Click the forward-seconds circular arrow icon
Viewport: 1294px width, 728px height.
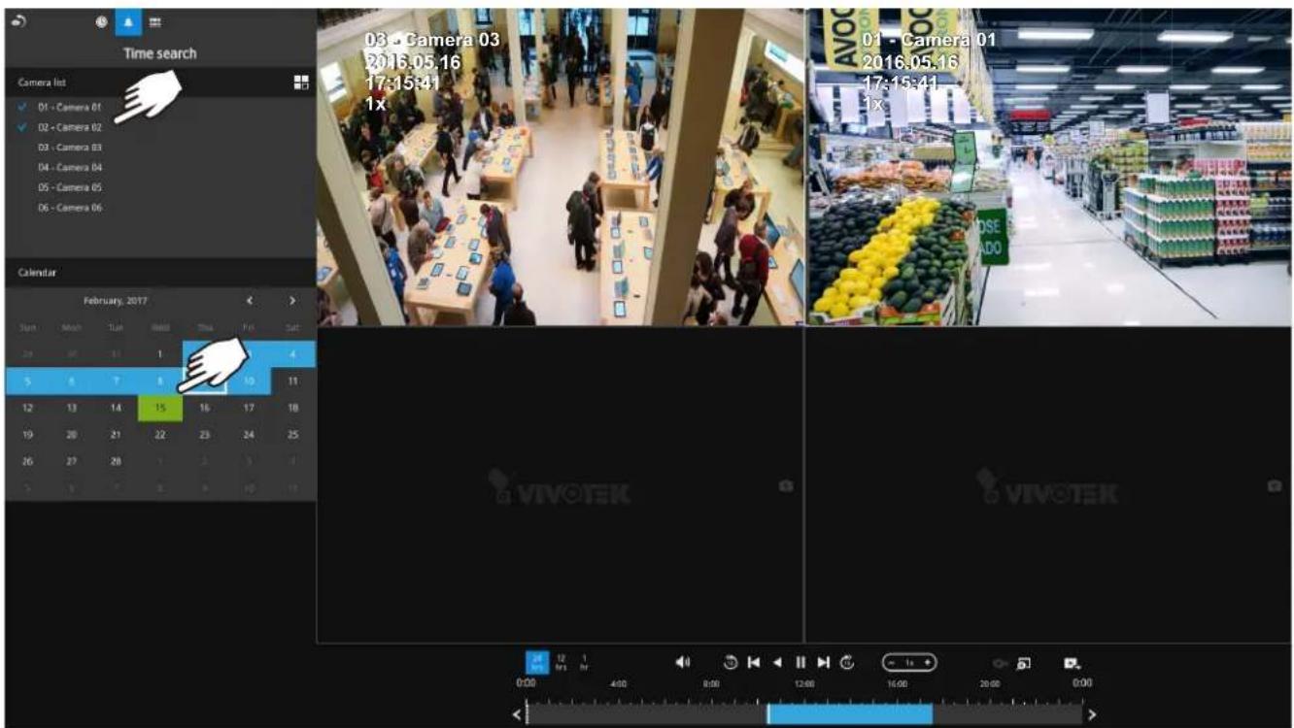click(x=847, y=662)
